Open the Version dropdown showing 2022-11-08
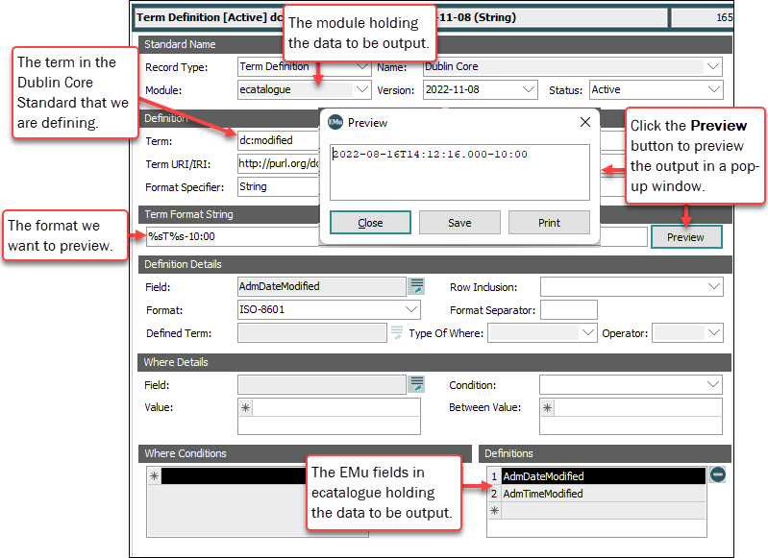This screenshot has height=558, width=768. pos(529,89)
